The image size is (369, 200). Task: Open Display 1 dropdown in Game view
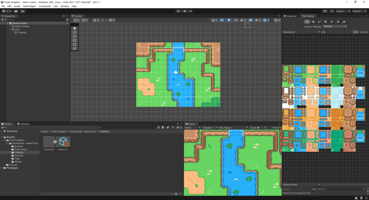click(209, 127)
